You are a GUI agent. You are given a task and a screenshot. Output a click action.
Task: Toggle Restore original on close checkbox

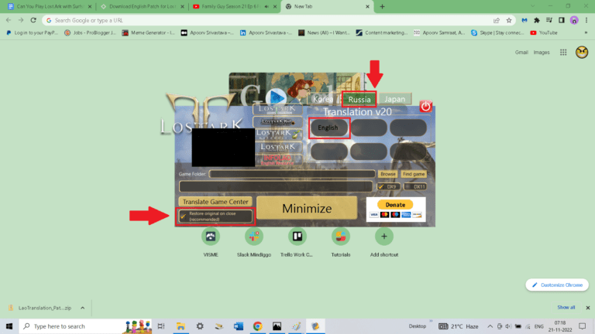pos(184,216)
